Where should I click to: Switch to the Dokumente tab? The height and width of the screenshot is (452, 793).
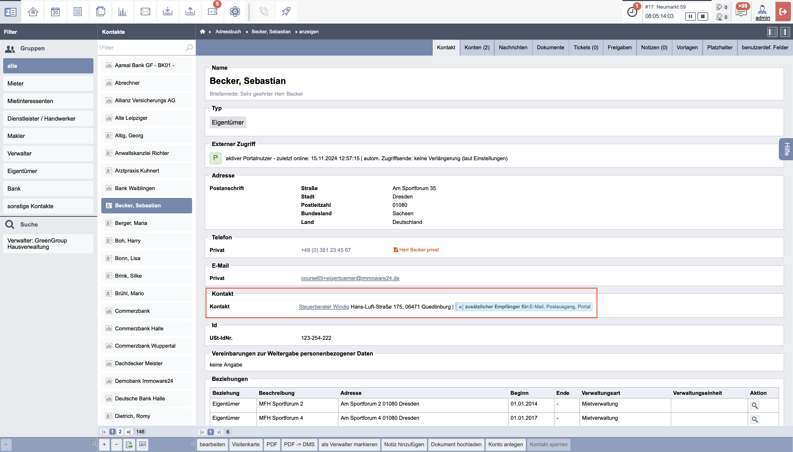click(x=550, y=47)
